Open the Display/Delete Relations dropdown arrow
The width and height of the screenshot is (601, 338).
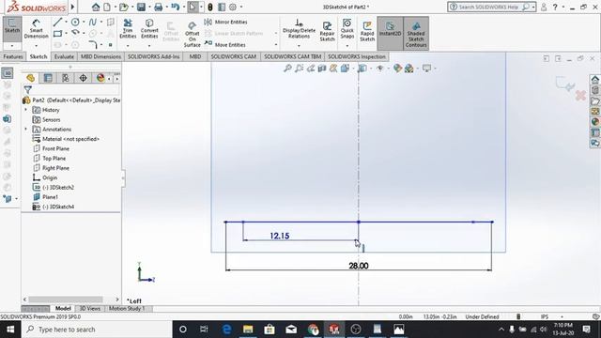pyautogui.click(x=299, y=46)
